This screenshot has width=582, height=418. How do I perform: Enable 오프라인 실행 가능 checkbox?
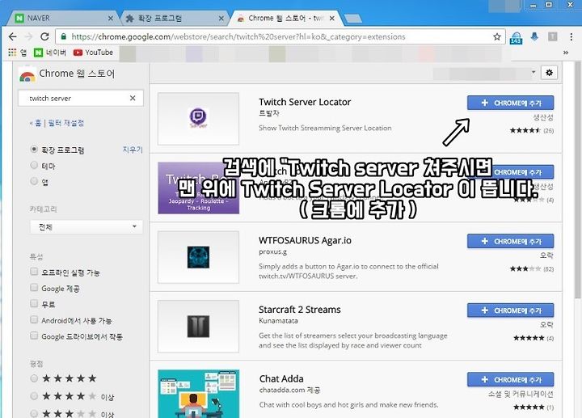[34, 272]
